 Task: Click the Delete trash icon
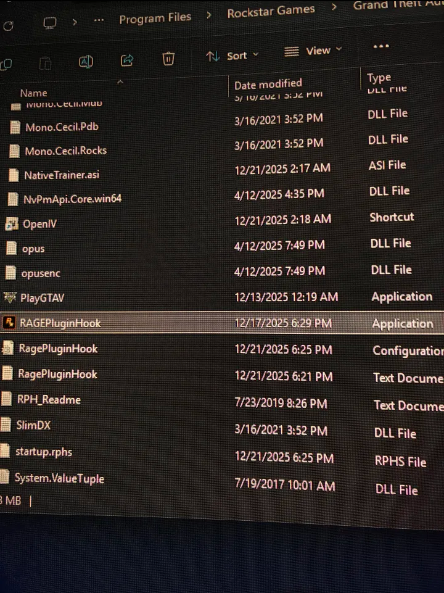click(x=168, y=59)
